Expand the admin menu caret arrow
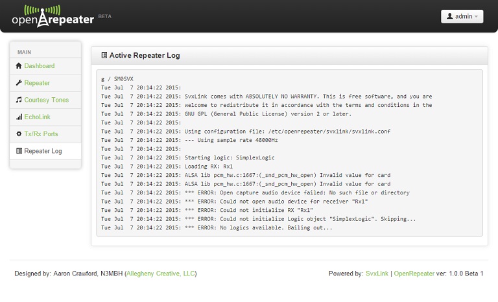The image size is (498, 302). coord(477,17)
